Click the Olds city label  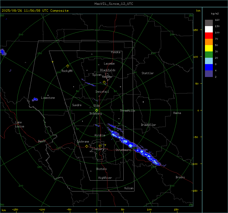(x=97, y=106)
